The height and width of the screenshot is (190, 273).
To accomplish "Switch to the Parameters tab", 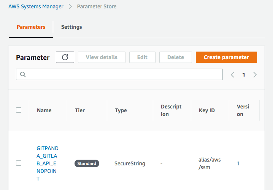I will [x=31, y=27].
